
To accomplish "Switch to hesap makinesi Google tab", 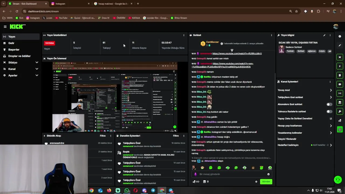I will [113, 4].
